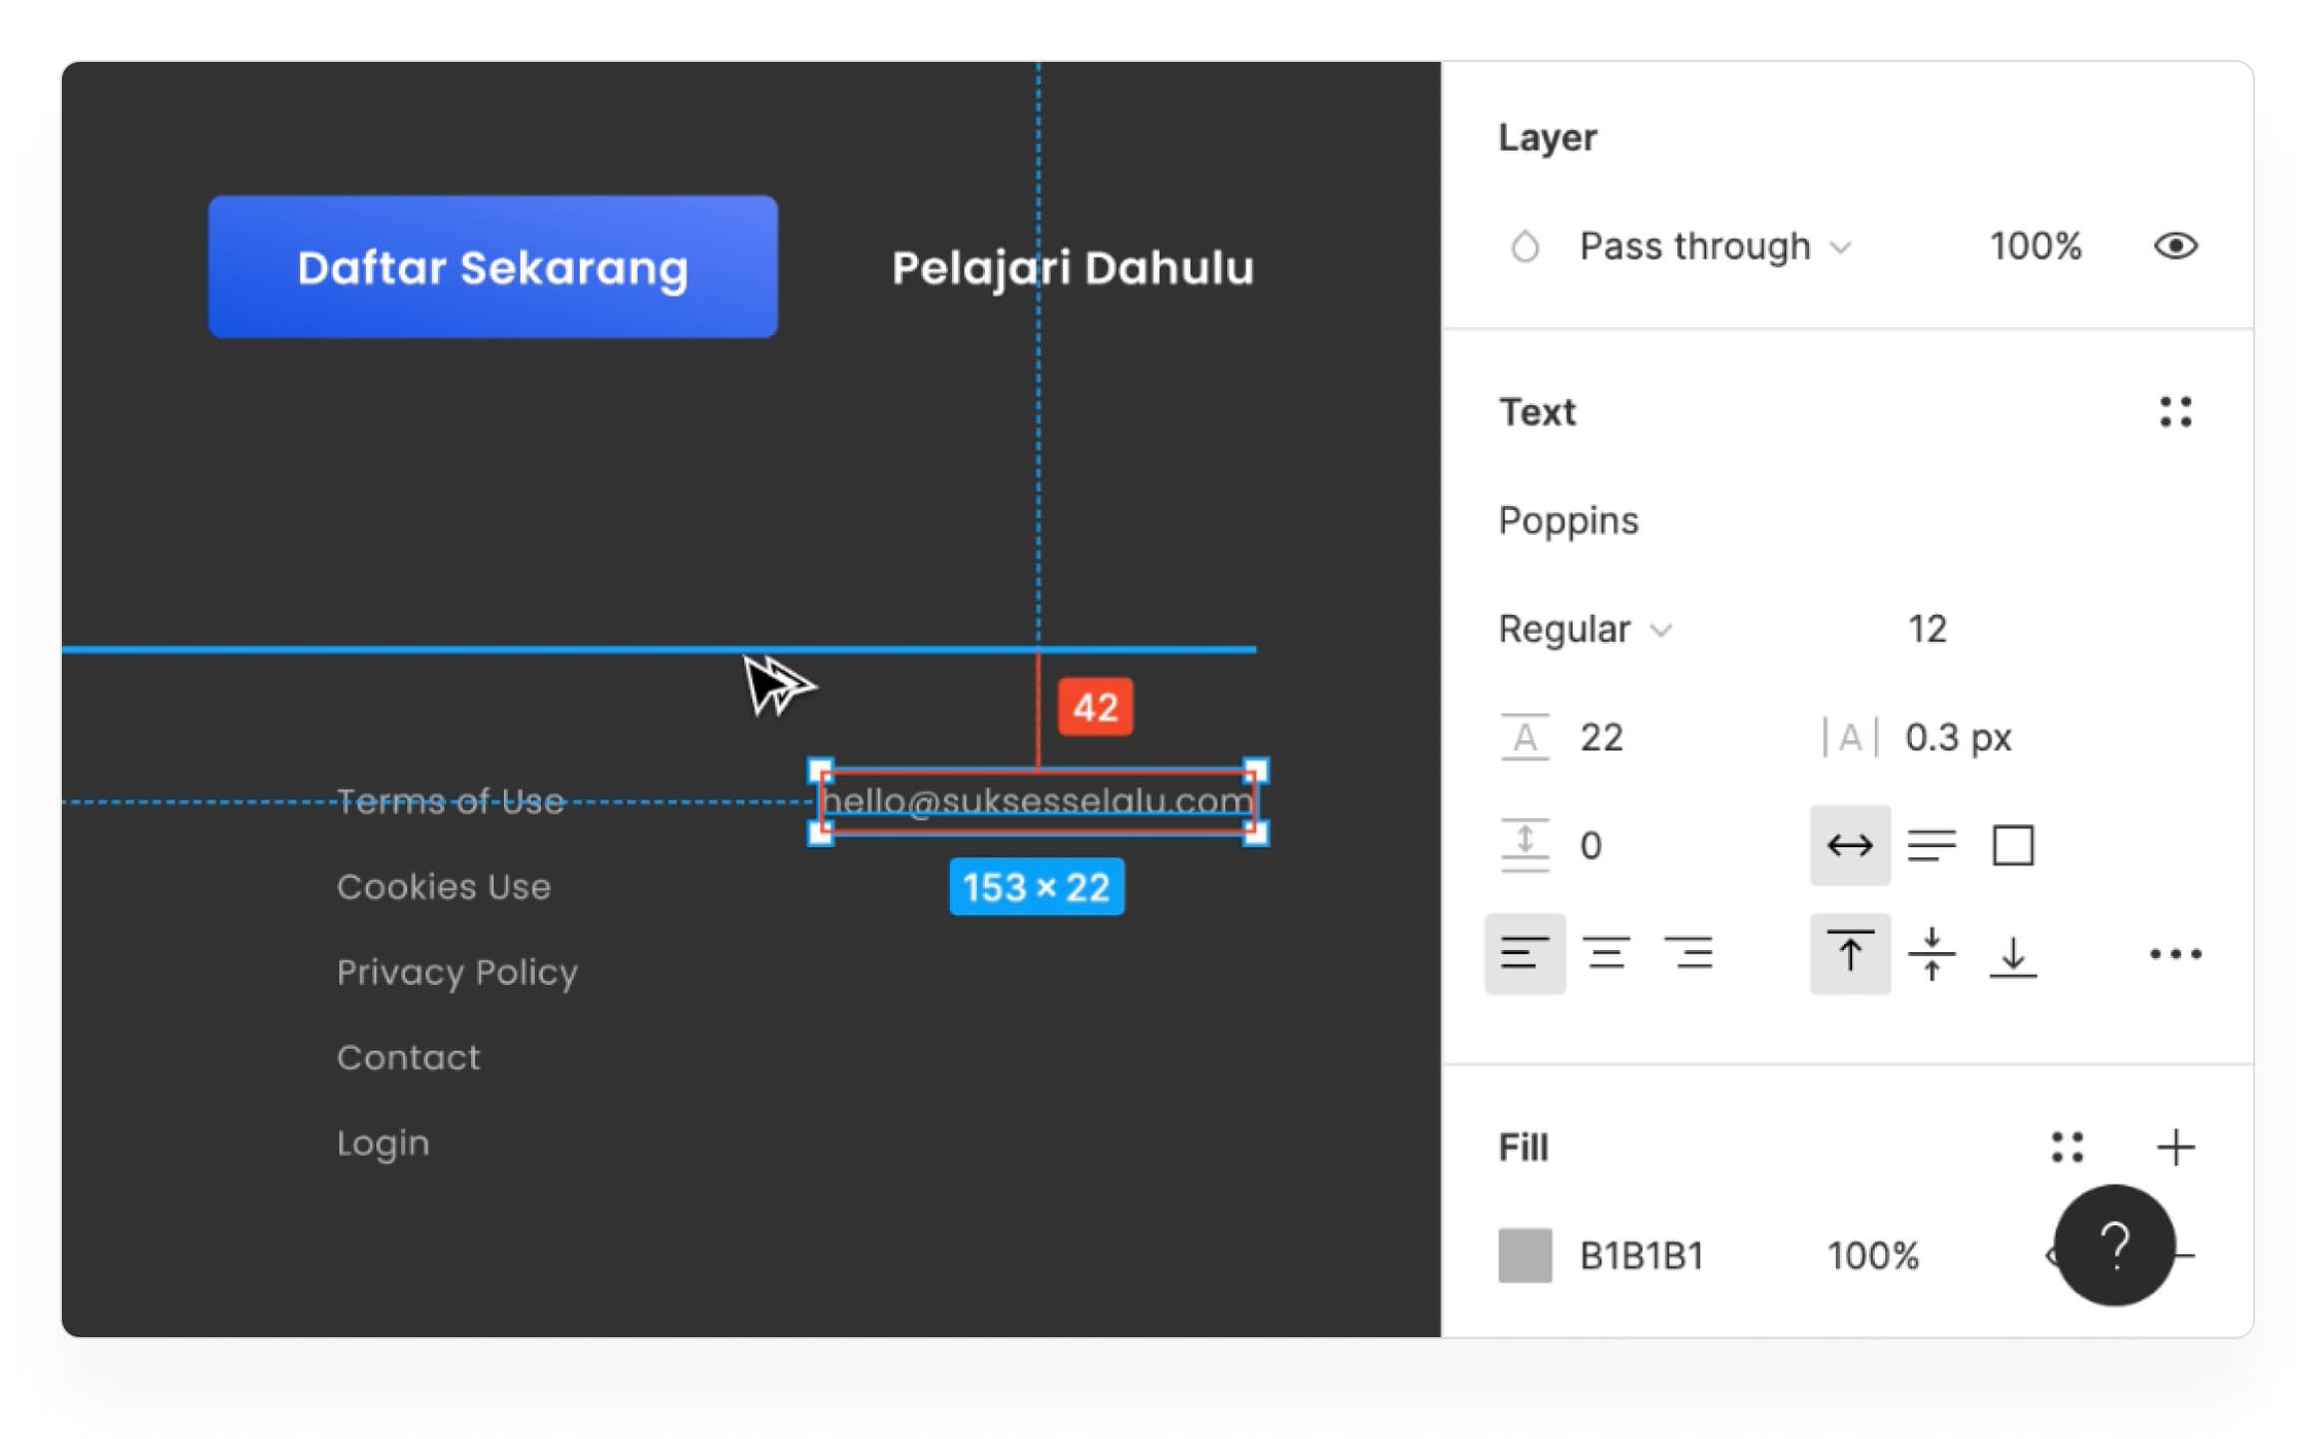Align text right

click(1687, 954)
